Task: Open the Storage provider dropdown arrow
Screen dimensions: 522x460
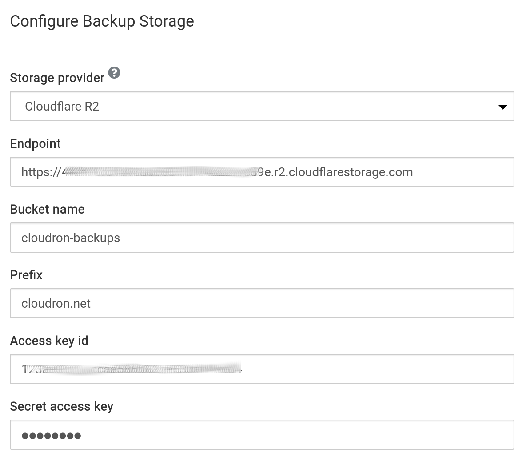Action: tap(502, 107)
